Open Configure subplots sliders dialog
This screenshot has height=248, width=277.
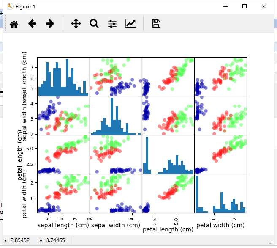[112, 24]
